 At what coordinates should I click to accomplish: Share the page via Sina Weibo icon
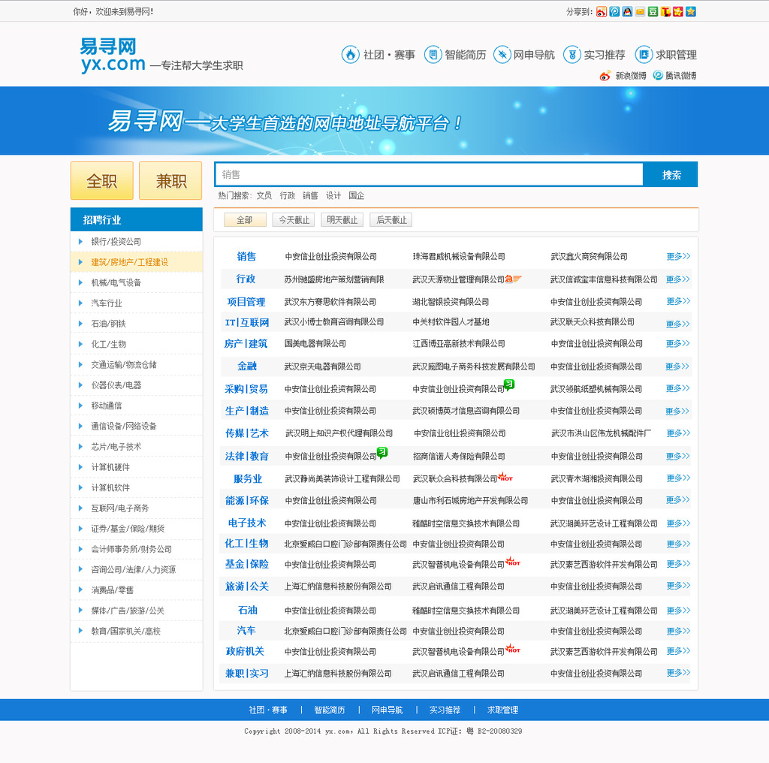[601, 11]
